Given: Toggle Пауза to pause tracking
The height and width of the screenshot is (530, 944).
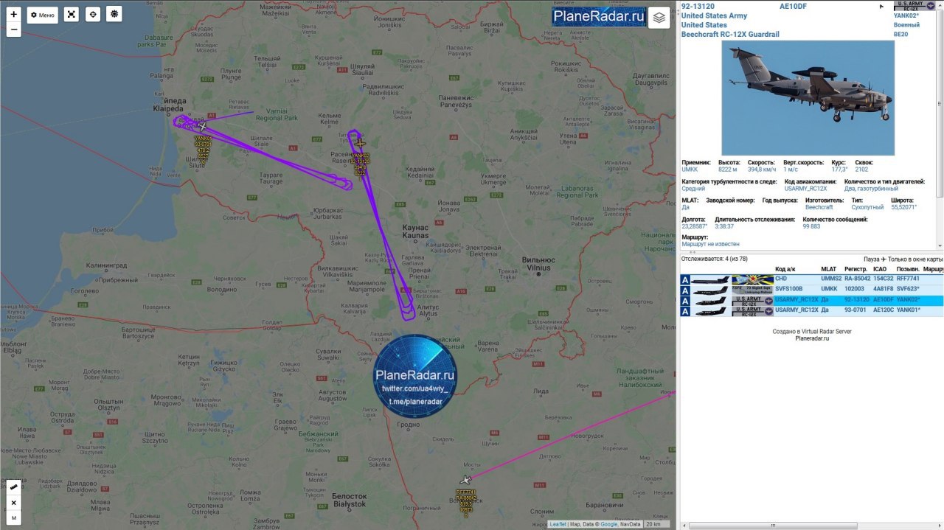Looking at the screenshot, I should 875,259.
